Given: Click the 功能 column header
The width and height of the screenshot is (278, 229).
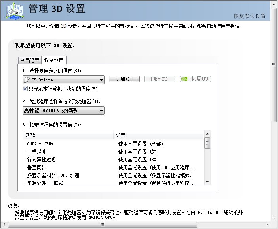Looking at the screenshot, I should 68,135.
